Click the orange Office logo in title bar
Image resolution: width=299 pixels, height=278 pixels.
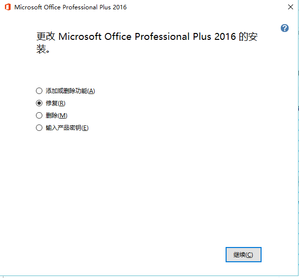point(7,7)
